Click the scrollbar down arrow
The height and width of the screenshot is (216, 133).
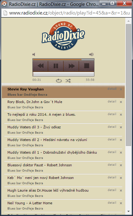(x=128, y=211)
